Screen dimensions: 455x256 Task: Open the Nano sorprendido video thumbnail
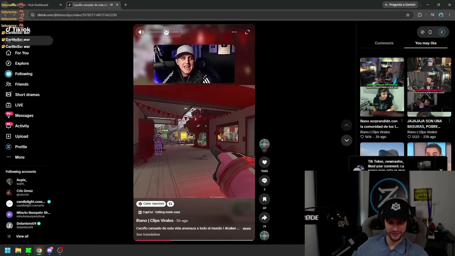[x=382, y=87]
